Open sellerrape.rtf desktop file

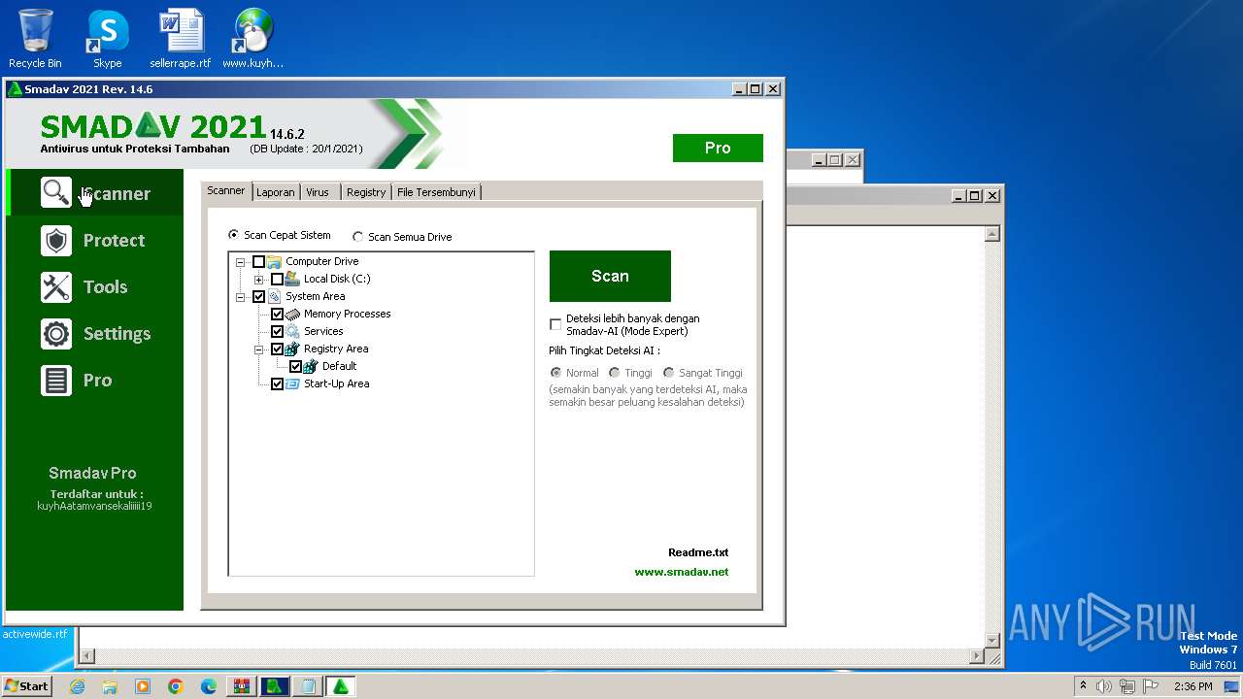pos(181,39)
